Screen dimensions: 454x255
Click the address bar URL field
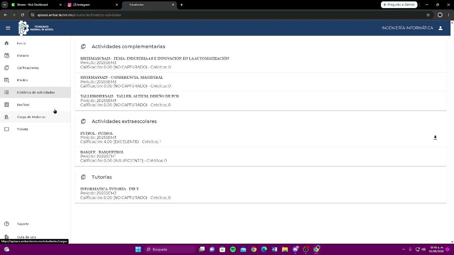(227, 15)
